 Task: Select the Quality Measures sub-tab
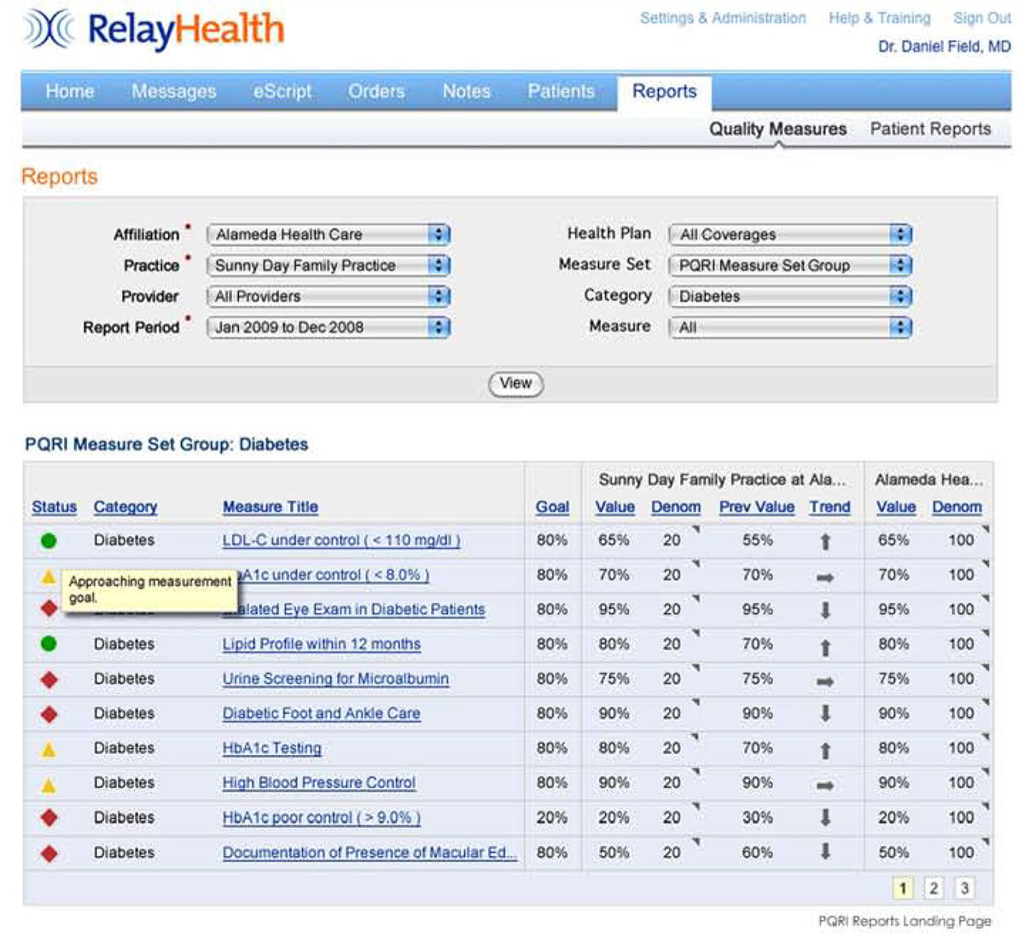(778, 129)
